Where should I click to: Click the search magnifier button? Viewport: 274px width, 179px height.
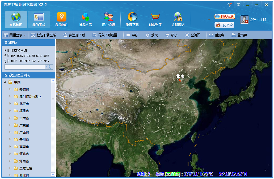49,67
